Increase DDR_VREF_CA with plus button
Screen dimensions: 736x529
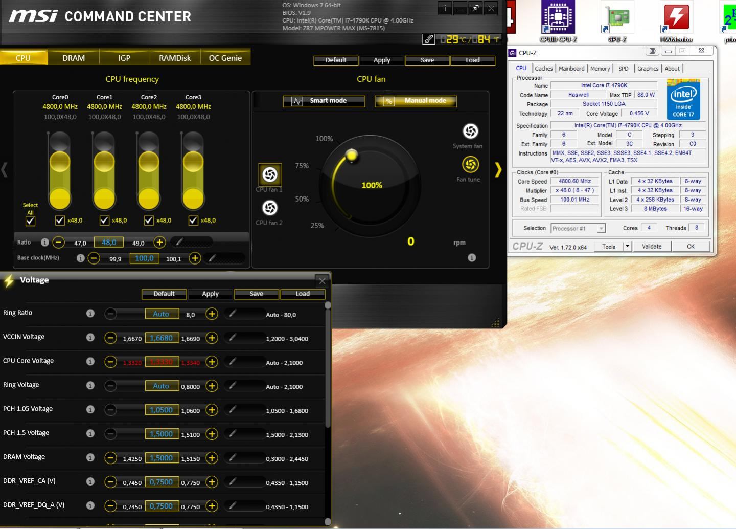[x=212, y=482]
